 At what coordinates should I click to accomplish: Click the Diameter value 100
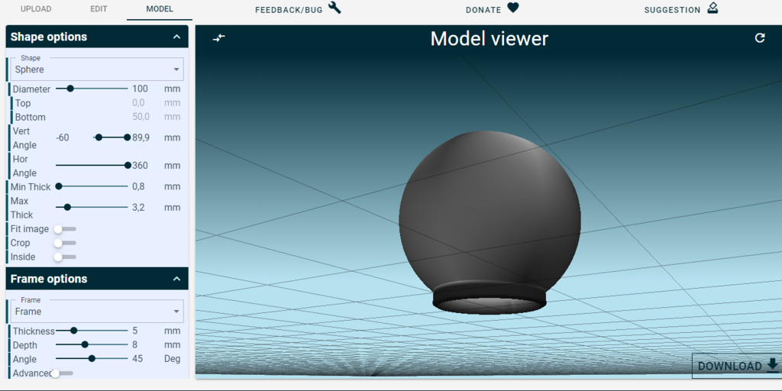point(141,89)
